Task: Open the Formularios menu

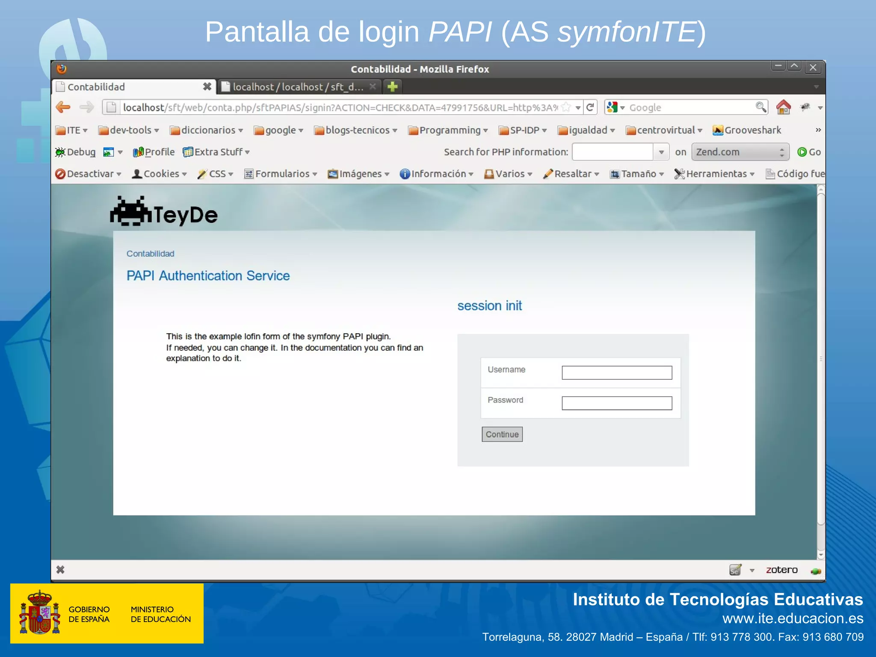Action: coord(281,174)
